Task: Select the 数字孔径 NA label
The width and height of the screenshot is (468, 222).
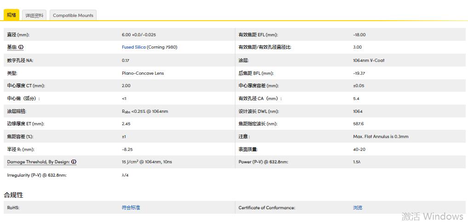Action: tap(20, 60)
